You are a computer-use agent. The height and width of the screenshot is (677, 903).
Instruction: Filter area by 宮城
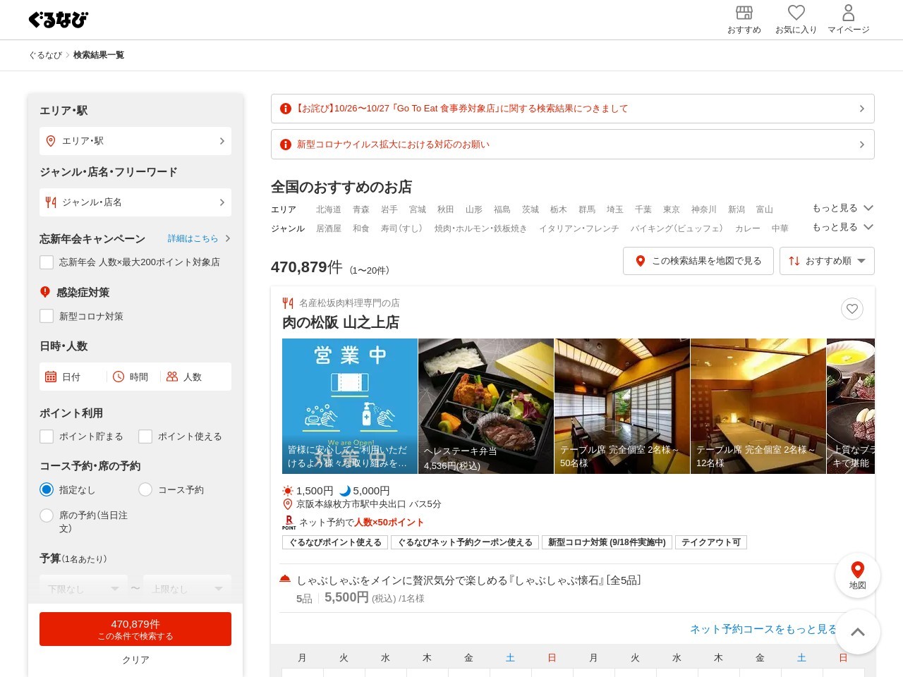418,209
